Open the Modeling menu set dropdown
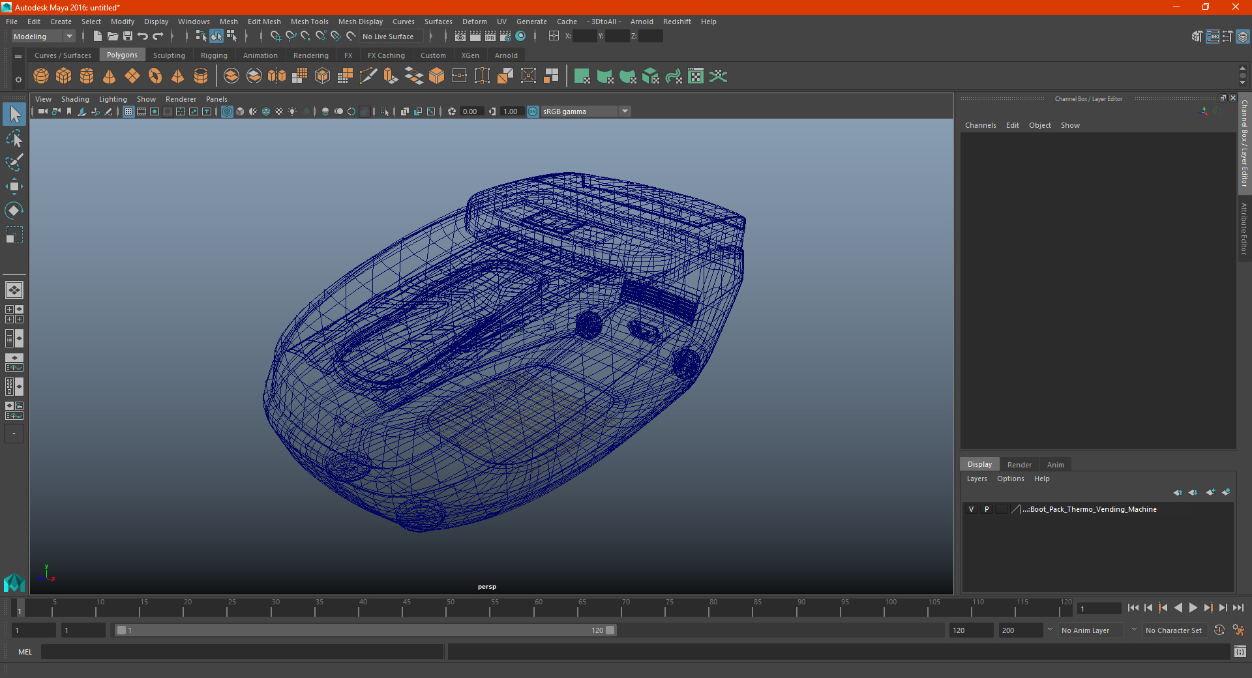This screenshot has height=678, width=1252. point(43,37)
